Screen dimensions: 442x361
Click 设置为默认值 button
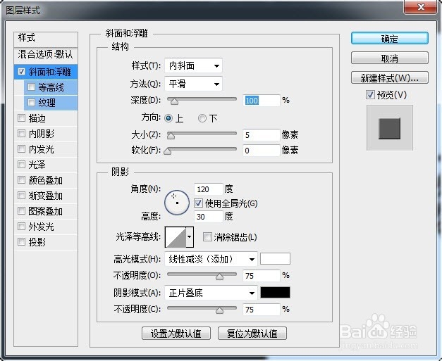click(176, 334)
